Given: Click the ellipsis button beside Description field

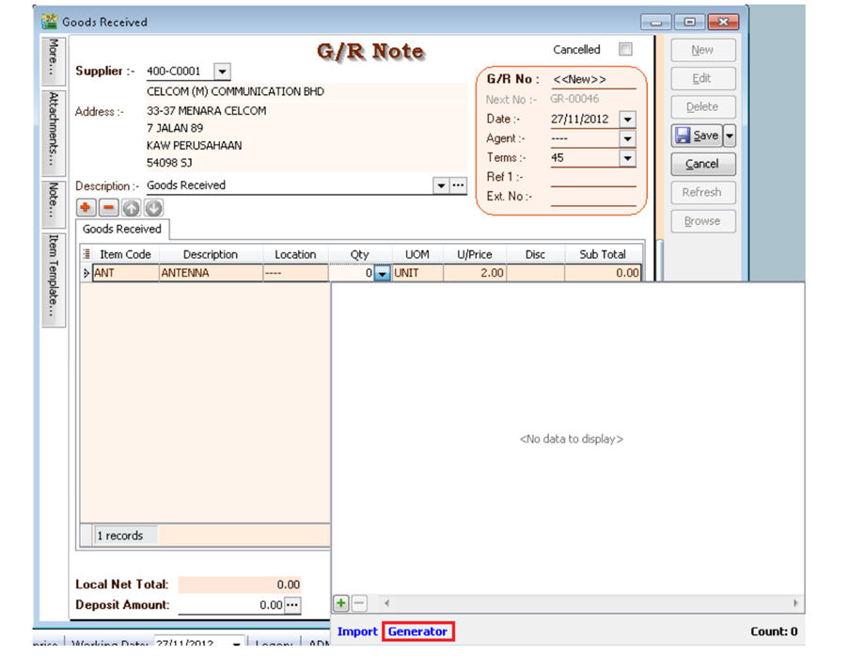Looking at the screenshot, I should 458,185.
